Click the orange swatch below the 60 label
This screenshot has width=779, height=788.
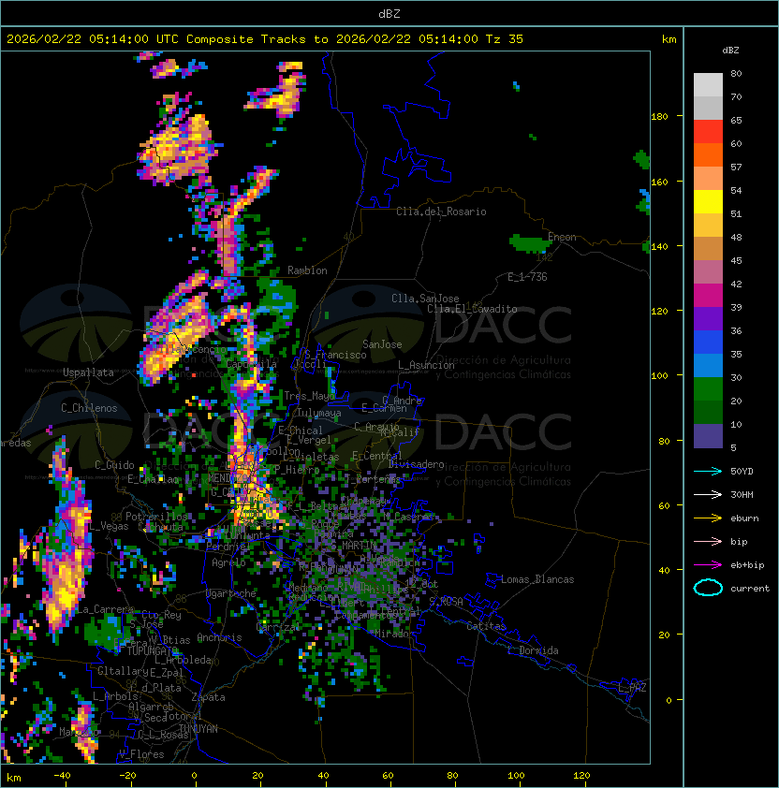[708, 155]
